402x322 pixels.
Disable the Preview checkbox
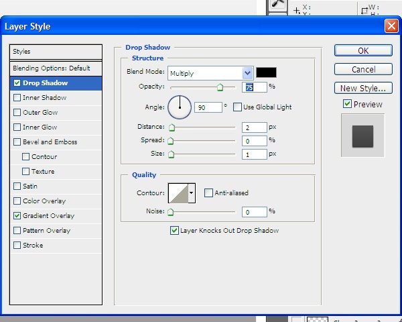pos(347,104)
